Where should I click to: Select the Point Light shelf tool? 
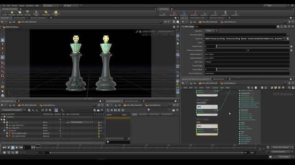tap(12, 13)
